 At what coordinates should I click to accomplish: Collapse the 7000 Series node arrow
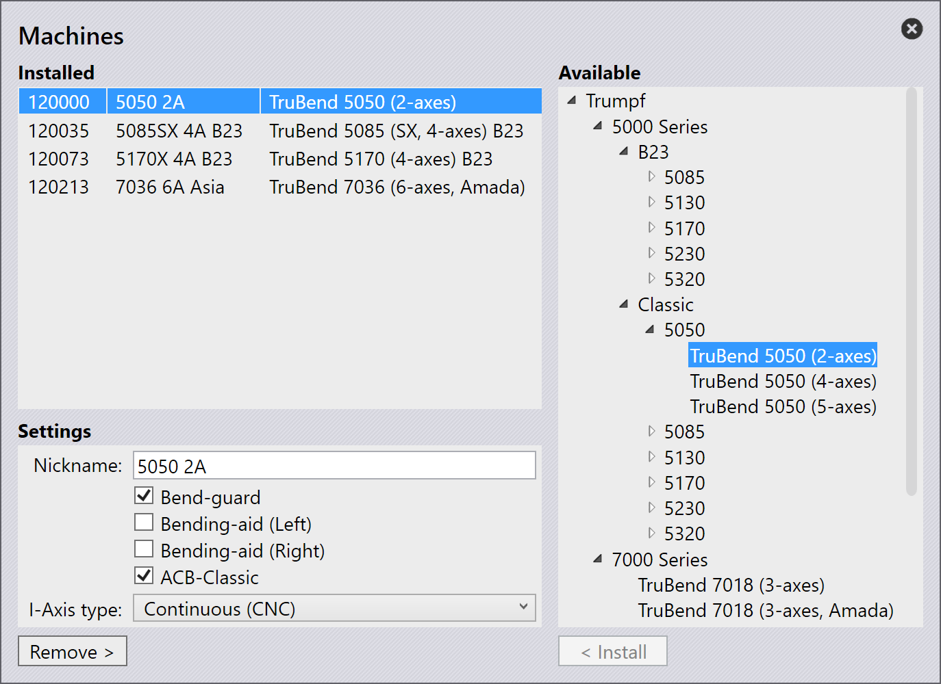[x=598, y=559]
